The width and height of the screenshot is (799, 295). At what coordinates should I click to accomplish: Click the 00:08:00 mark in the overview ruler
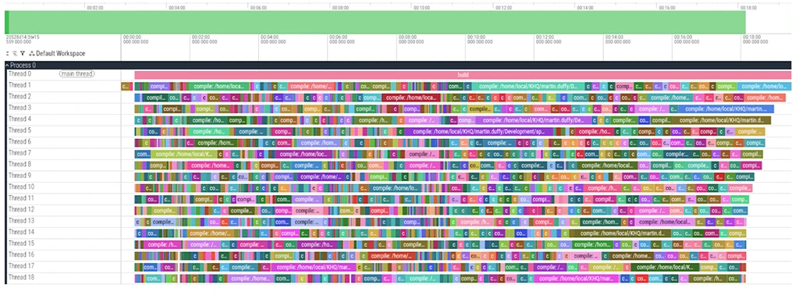coord(340,8)
